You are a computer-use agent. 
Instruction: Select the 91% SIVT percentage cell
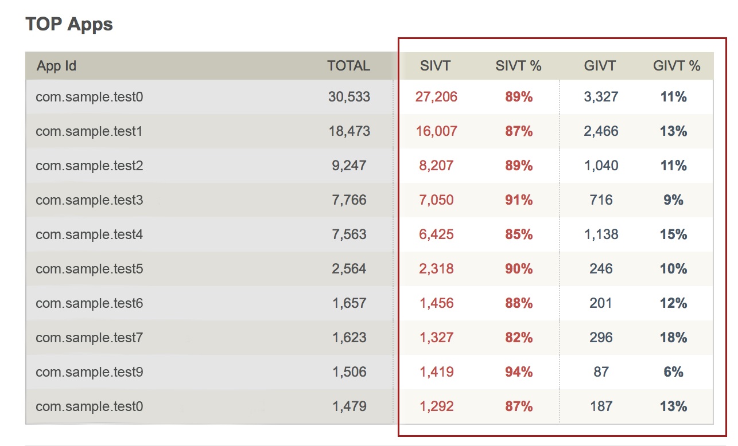pyautogui.click(x=519, y=200)
